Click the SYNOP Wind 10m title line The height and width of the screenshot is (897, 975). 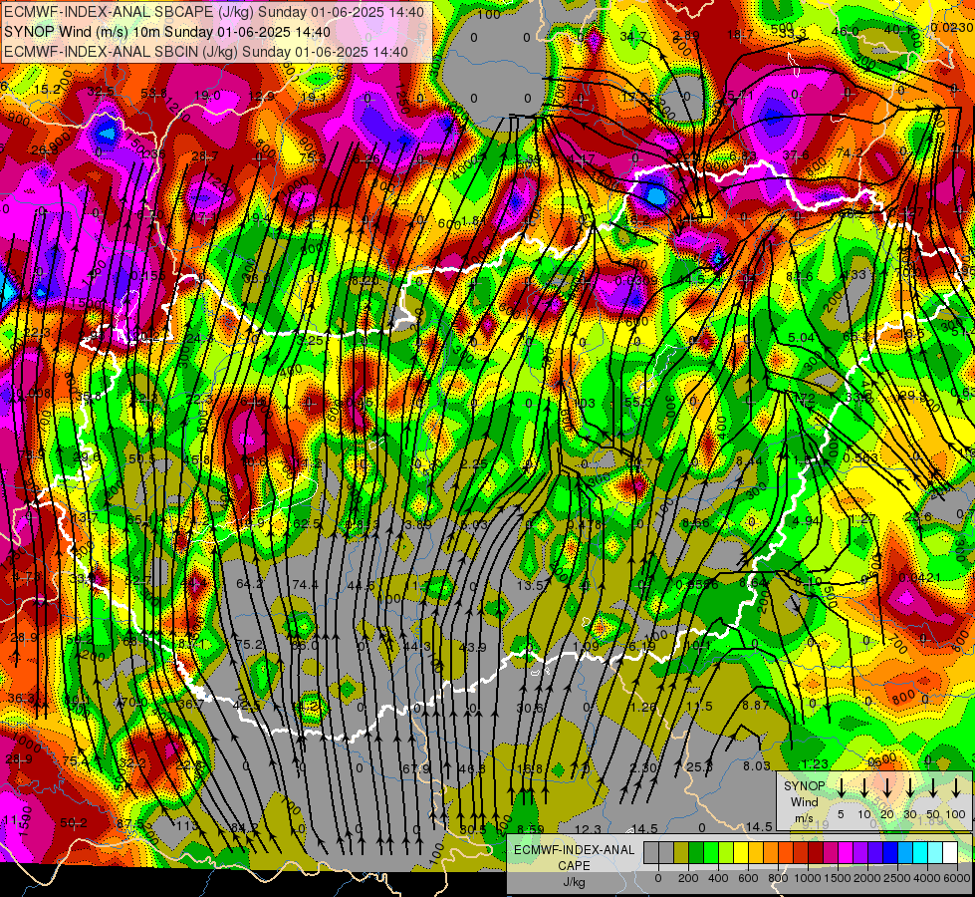tap(167, 32)
